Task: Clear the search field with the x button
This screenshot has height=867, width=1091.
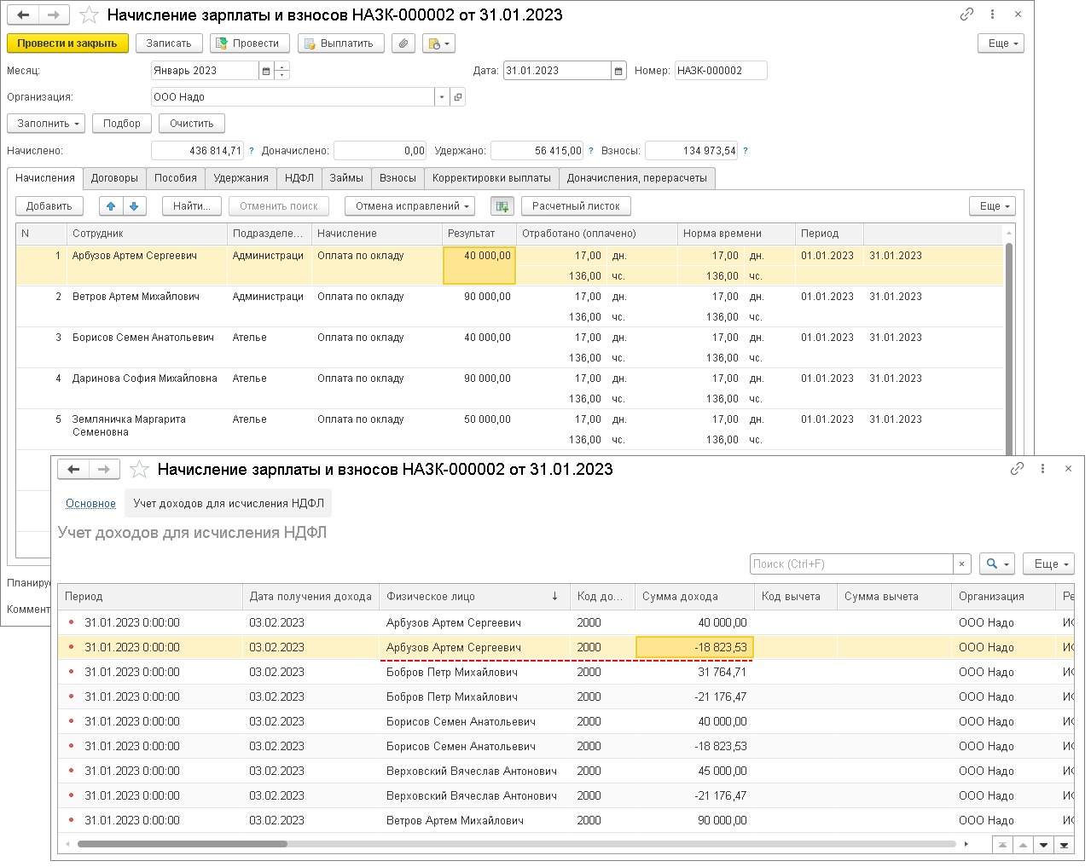Action: click(x=962, y=564)
